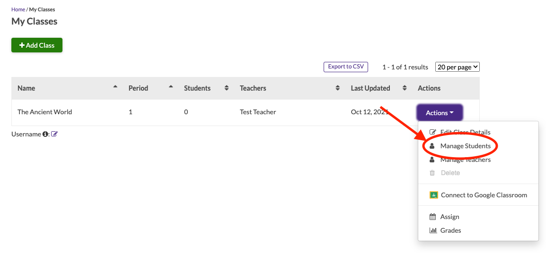Click the username info icon
The width and height of the screenshot is (546, 253).
[45, 134]
